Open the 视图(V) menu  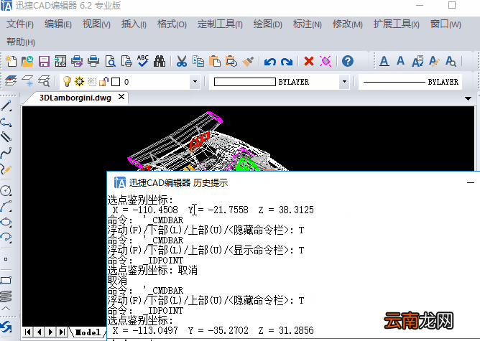point(96,24)
